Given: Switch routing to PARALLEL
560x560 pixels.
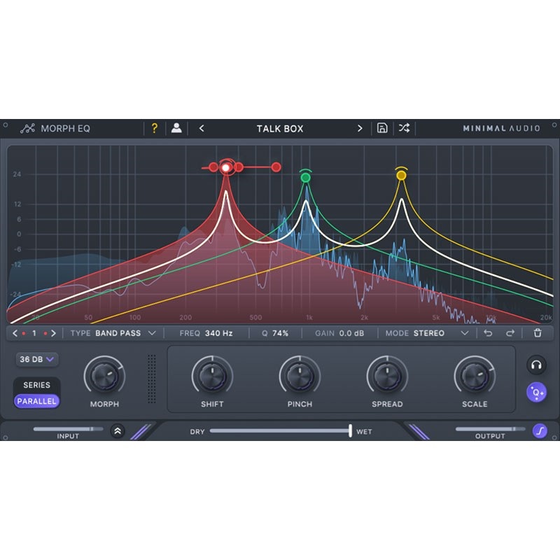Looking at the screenshot, I should coord(37,401).
